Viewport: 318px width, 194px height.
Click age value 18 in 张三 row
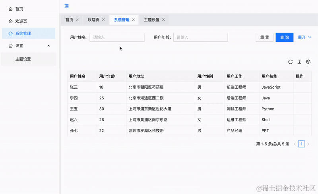pyautogui.click(x=101, y=87)
